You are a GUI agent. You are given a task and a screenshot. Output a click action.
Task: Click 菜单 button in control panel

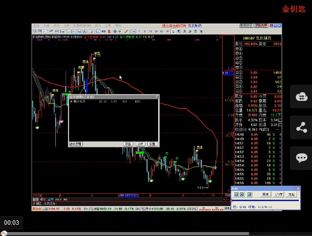pos(265,194)
